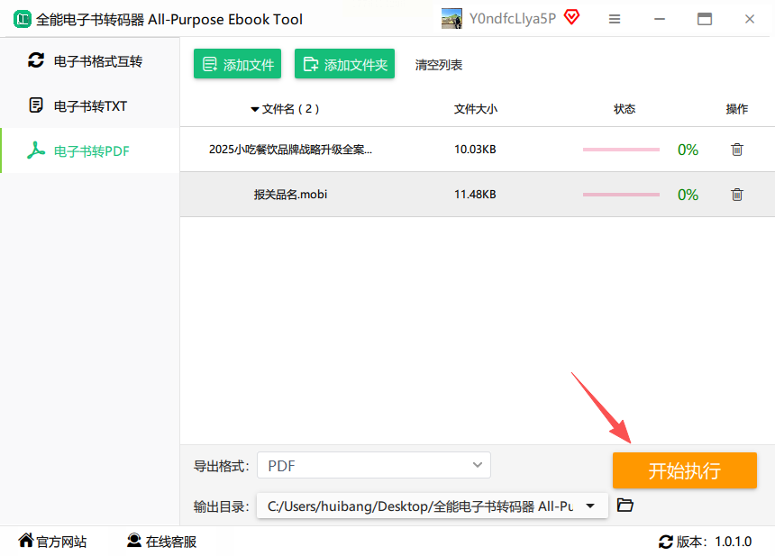The height and width of the screenshot is (556, 775).
Task: Click the PDF icon beside 电子书转PDF
Action: coord(35,150)
